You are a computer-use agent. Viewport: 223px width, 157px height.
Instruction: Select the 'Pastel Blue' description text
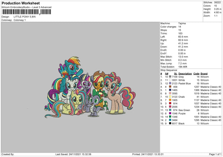coord(184,83)
